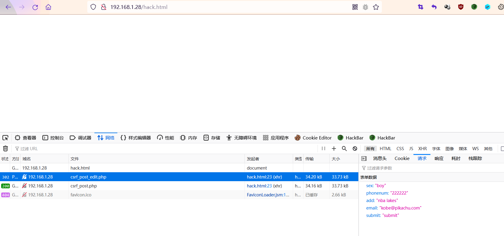Filter requests by CSS
This screenshot has width=504, height=236.
[400, 148]
